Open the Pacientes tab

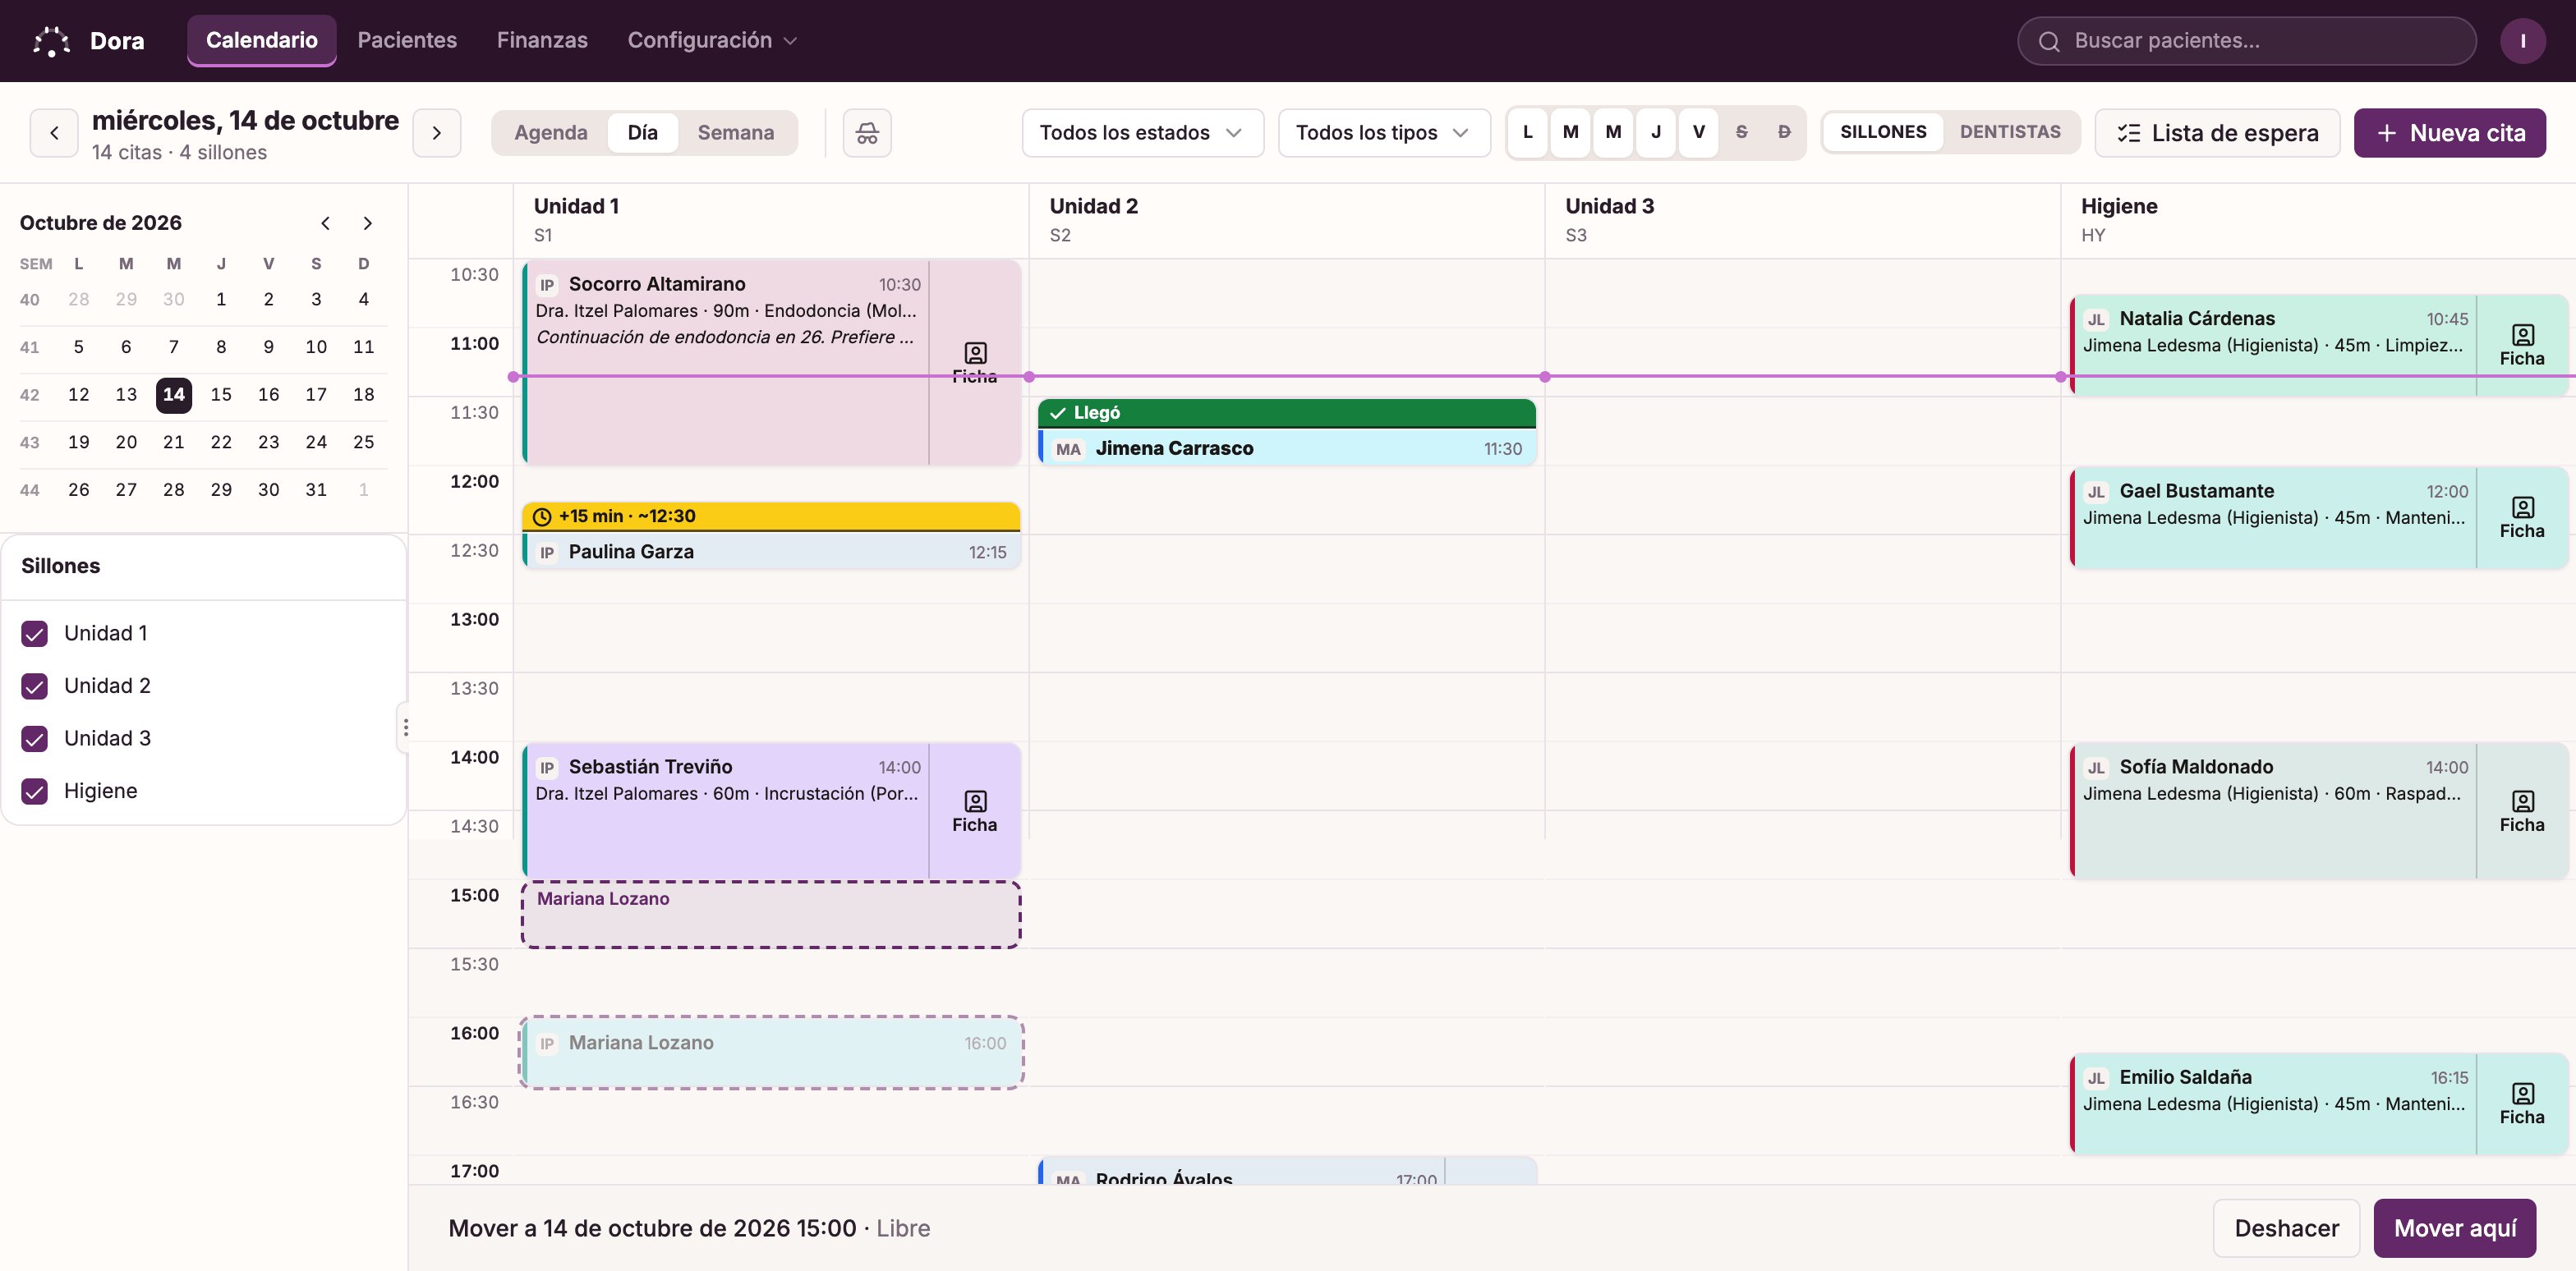[407, 41]
